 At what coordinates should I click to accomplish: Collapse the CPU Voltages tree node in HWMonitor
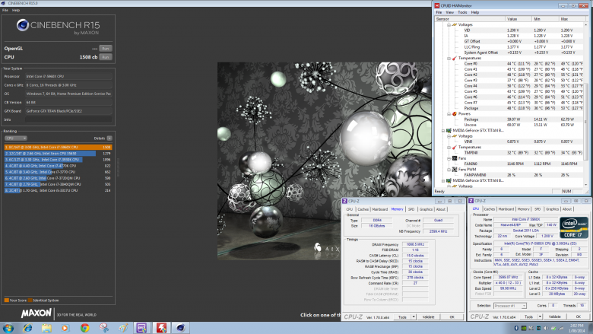(x=449, y=25)
